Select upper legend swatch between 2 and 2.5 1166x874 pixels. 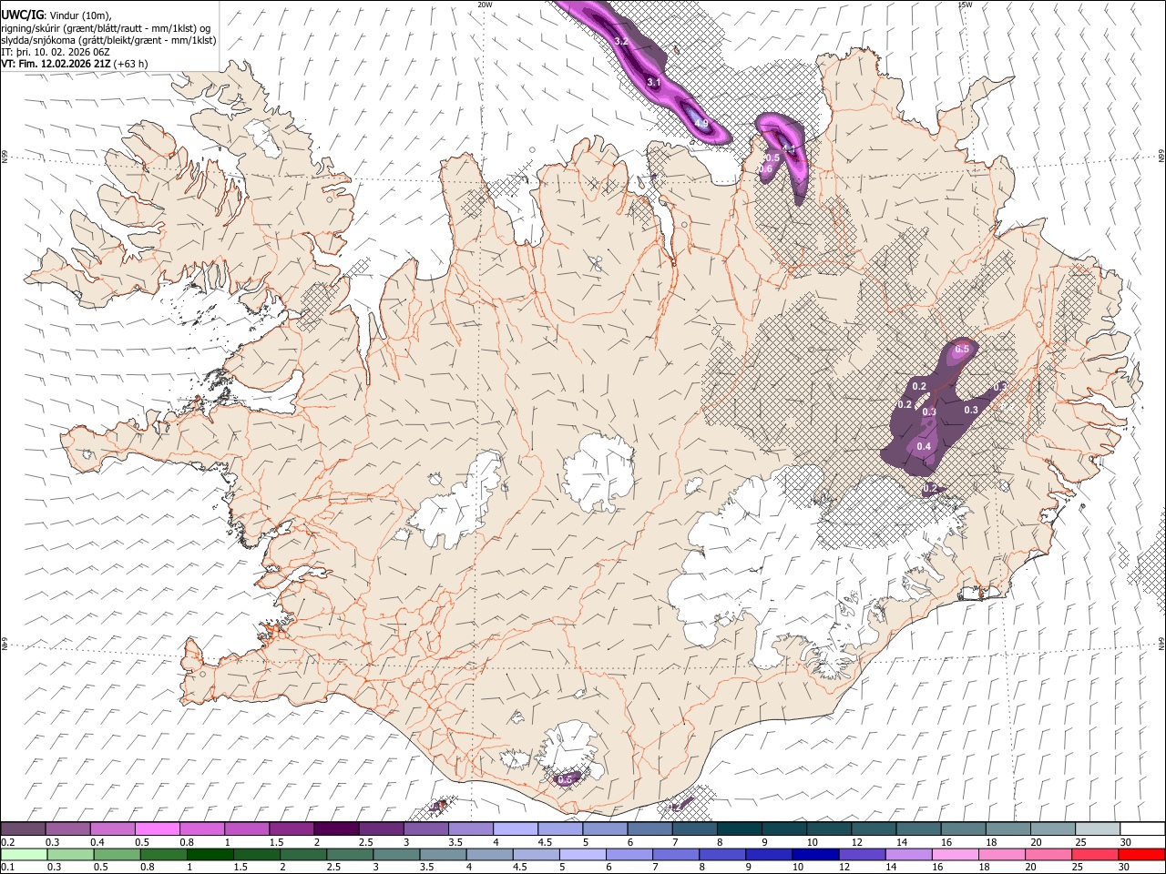tap(336, 828)
